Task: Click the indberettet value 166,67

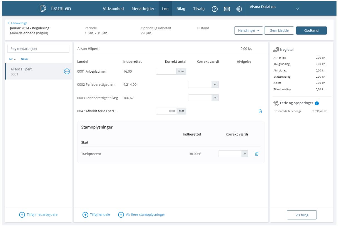Action: point(128,98)
